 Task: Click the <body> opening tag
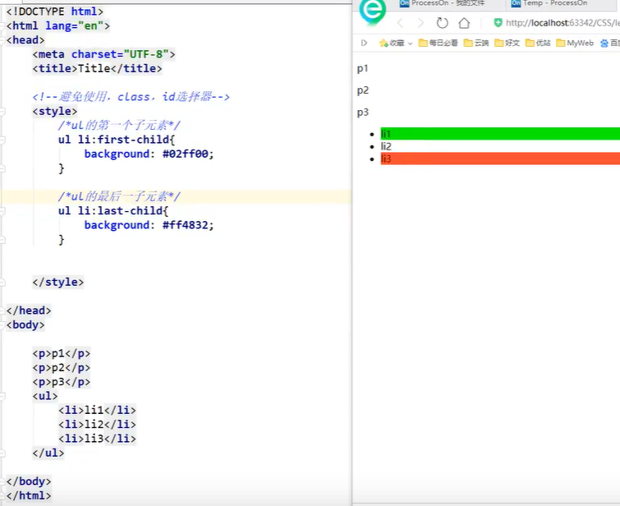click(25, 324)
